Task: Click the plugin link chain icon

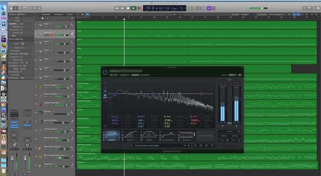Action: point(240,75)
